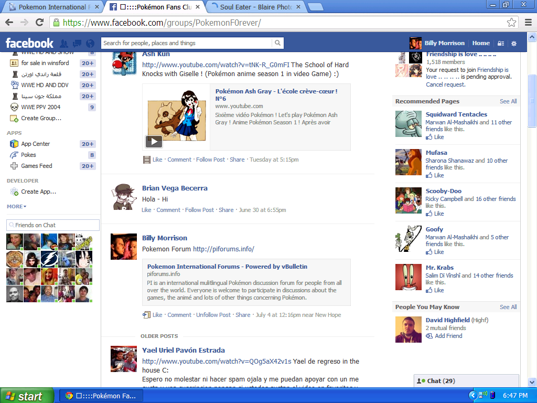
Task: Click the Facebook logo
Action: pyautogui.click(x=29, y=43)
